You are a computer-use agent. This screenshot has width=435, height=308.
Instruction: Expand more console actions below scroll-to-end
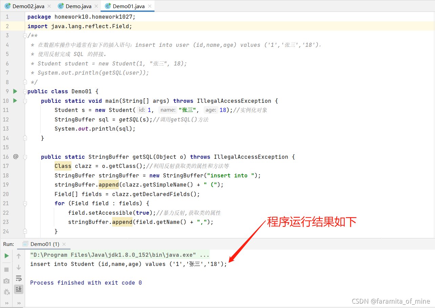click(x=19, y=303)
